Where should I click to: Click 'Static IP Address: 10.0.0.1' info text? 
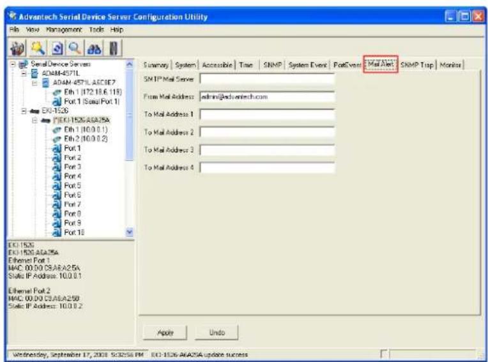tap(45, 276)
